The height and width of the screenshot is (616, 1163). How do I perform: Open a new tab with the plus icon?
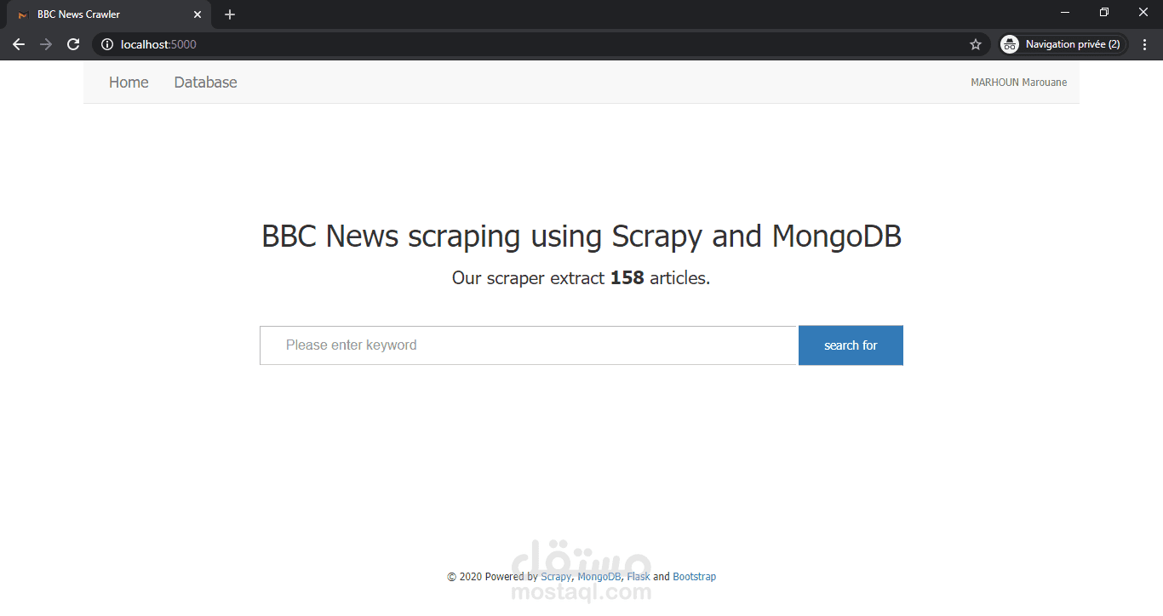pos(229,14)
